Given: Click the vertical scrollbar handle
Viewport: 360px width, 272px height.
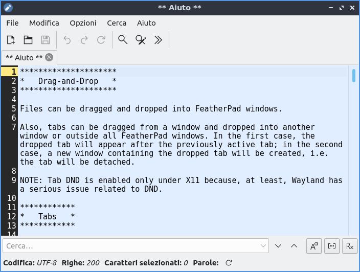Looking at the screenshot, I should [354, 76].
